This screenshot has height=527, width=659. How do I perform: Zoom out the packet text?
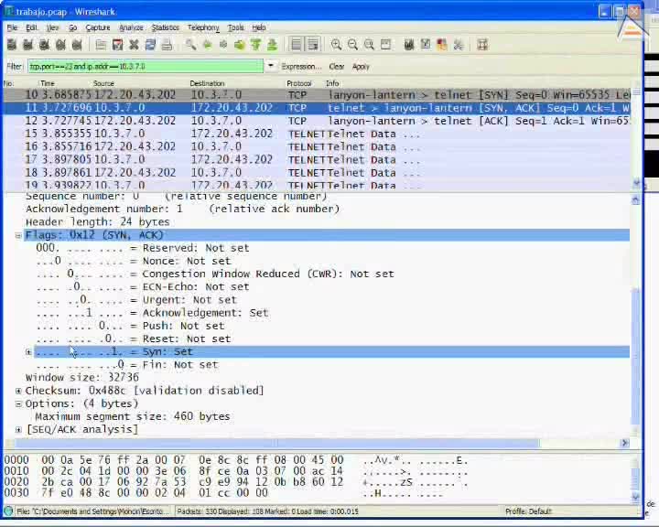352,45
